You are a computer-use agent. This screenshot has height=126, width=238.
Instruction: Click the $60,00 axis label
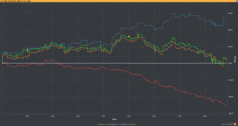tap(230, 13)
